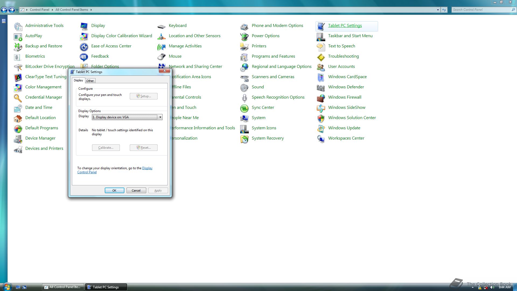Click the Printers icon
Viewport: 517px width, 291px height.
pyautogui.click(x=244, y=47)
